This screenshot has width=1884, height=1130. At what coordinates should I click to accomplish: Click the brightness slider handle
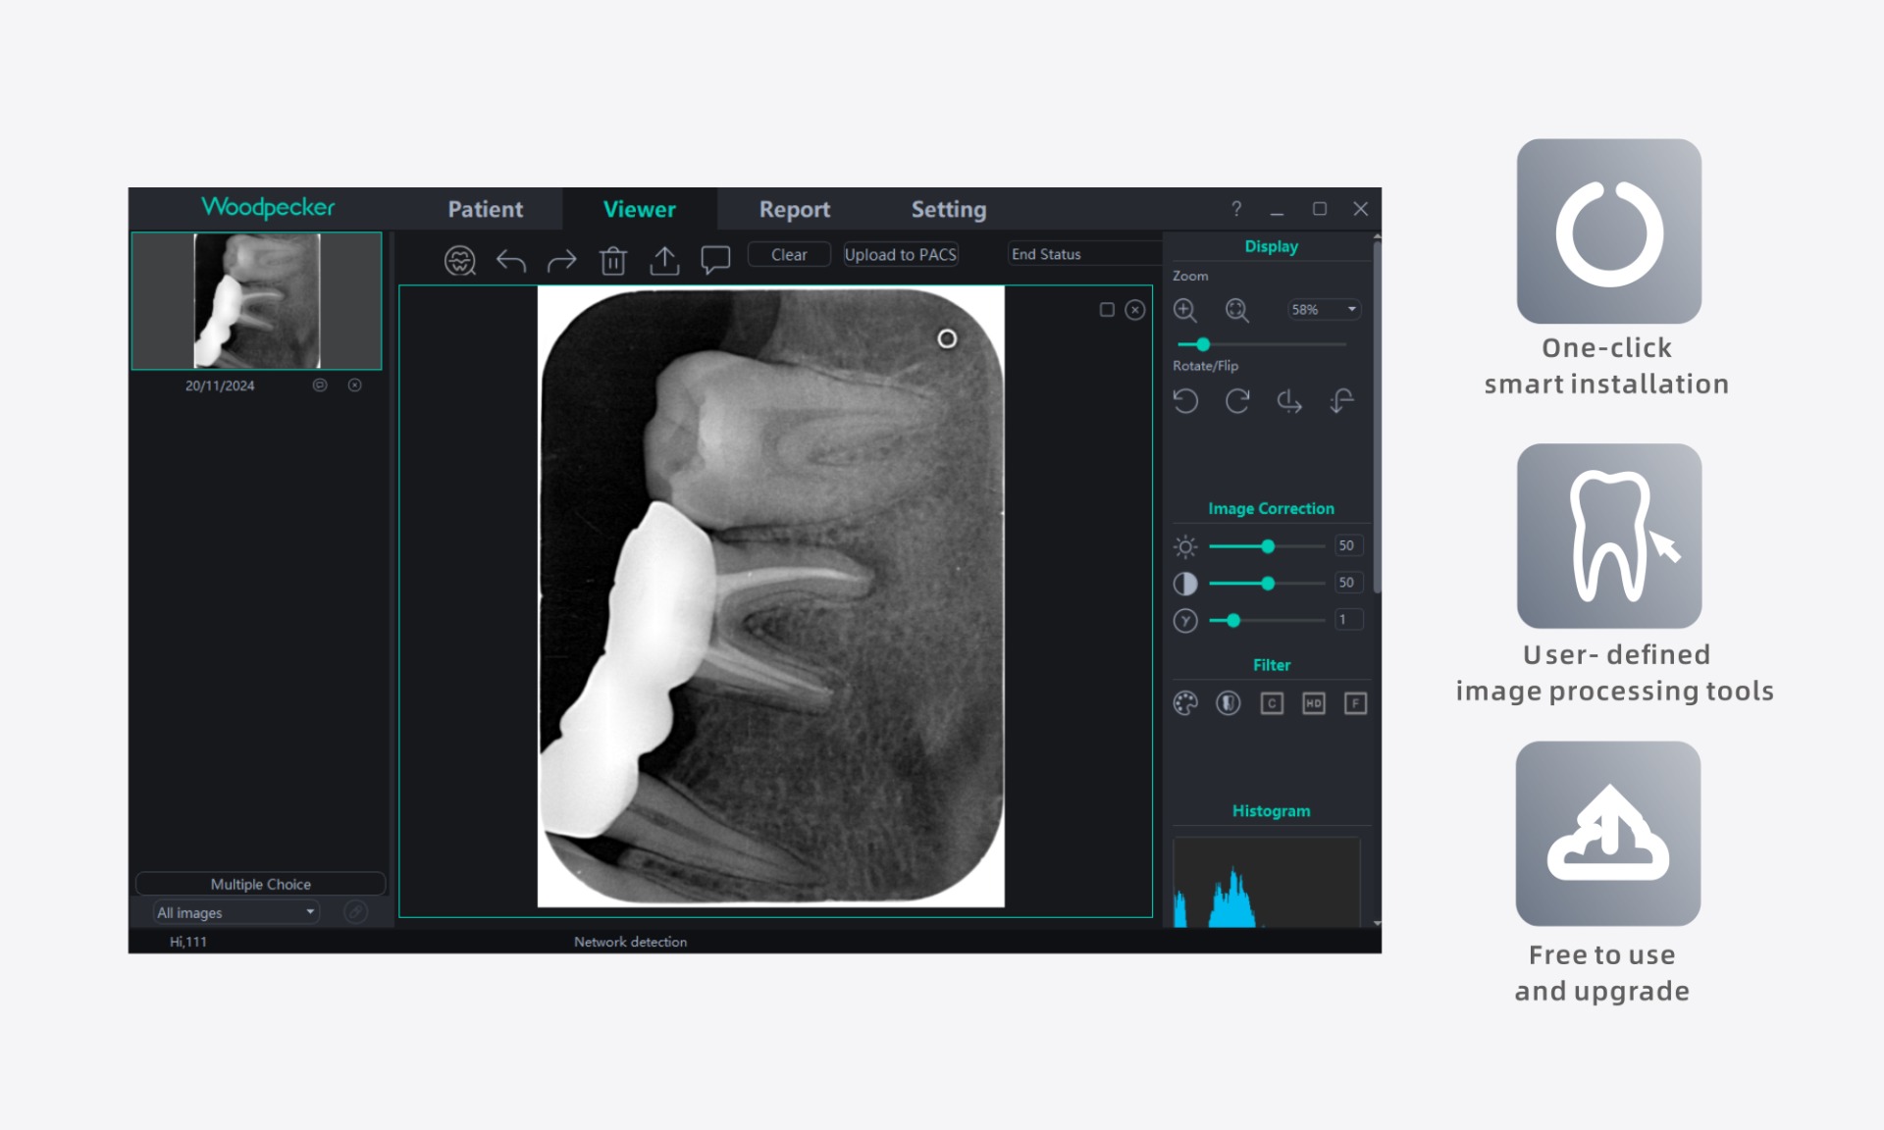tap(1268, 546)
